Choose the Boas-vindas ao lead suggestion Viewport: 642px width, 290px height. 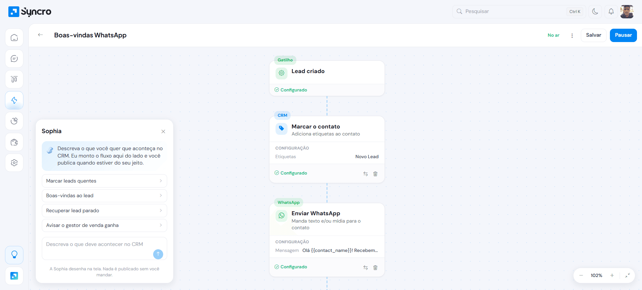104,196
